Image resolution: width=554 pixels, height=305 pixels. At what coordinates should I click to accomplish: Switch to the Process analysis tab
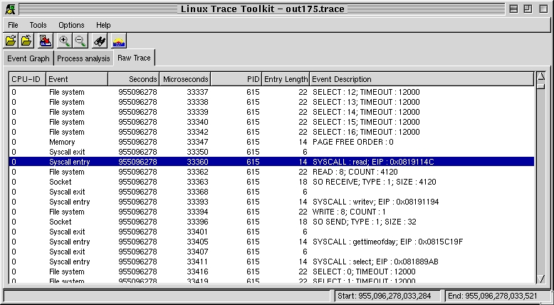(83, 58)
